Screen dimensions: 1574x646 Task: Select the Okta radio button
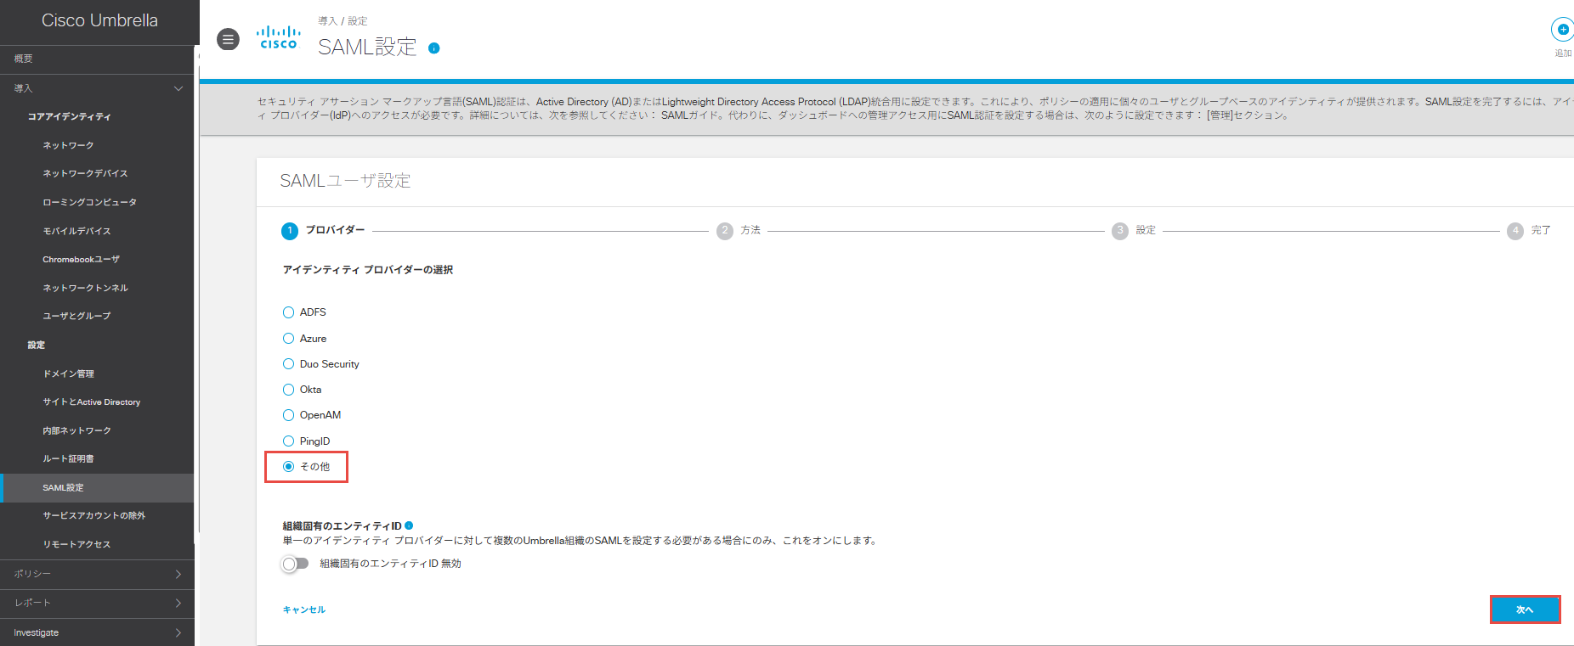pyautogui.click(x=288, y=390)
